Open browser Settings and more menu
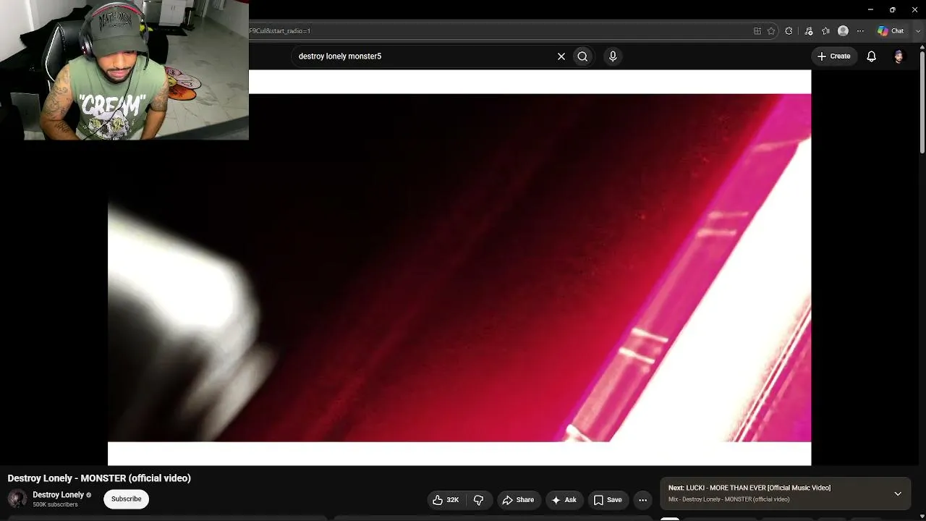This screenshot has height=521, width=926. point(860,31)
